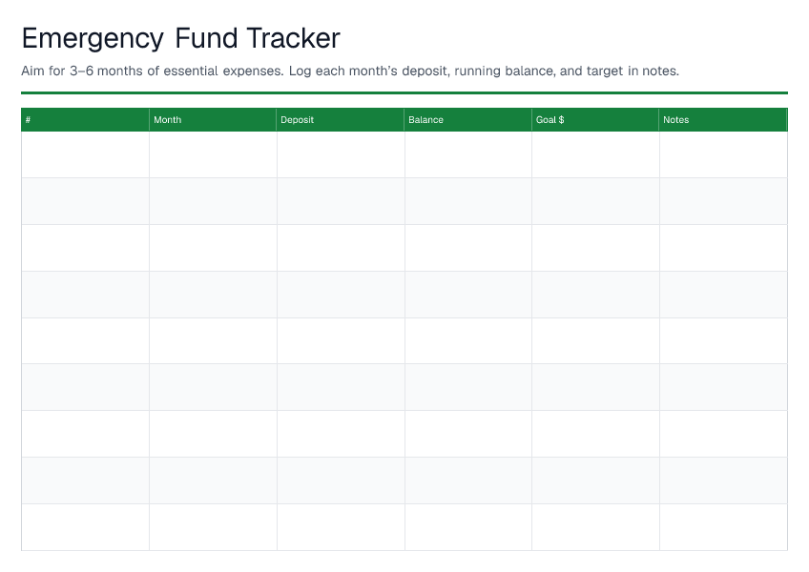Click the '#' column header

coord(85,120)
